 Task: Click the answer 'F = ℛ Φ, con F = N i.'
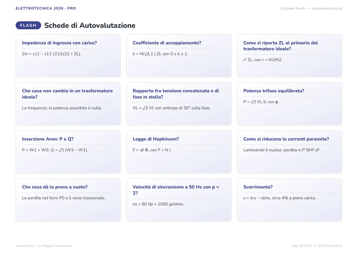click(x=152, y=150)
